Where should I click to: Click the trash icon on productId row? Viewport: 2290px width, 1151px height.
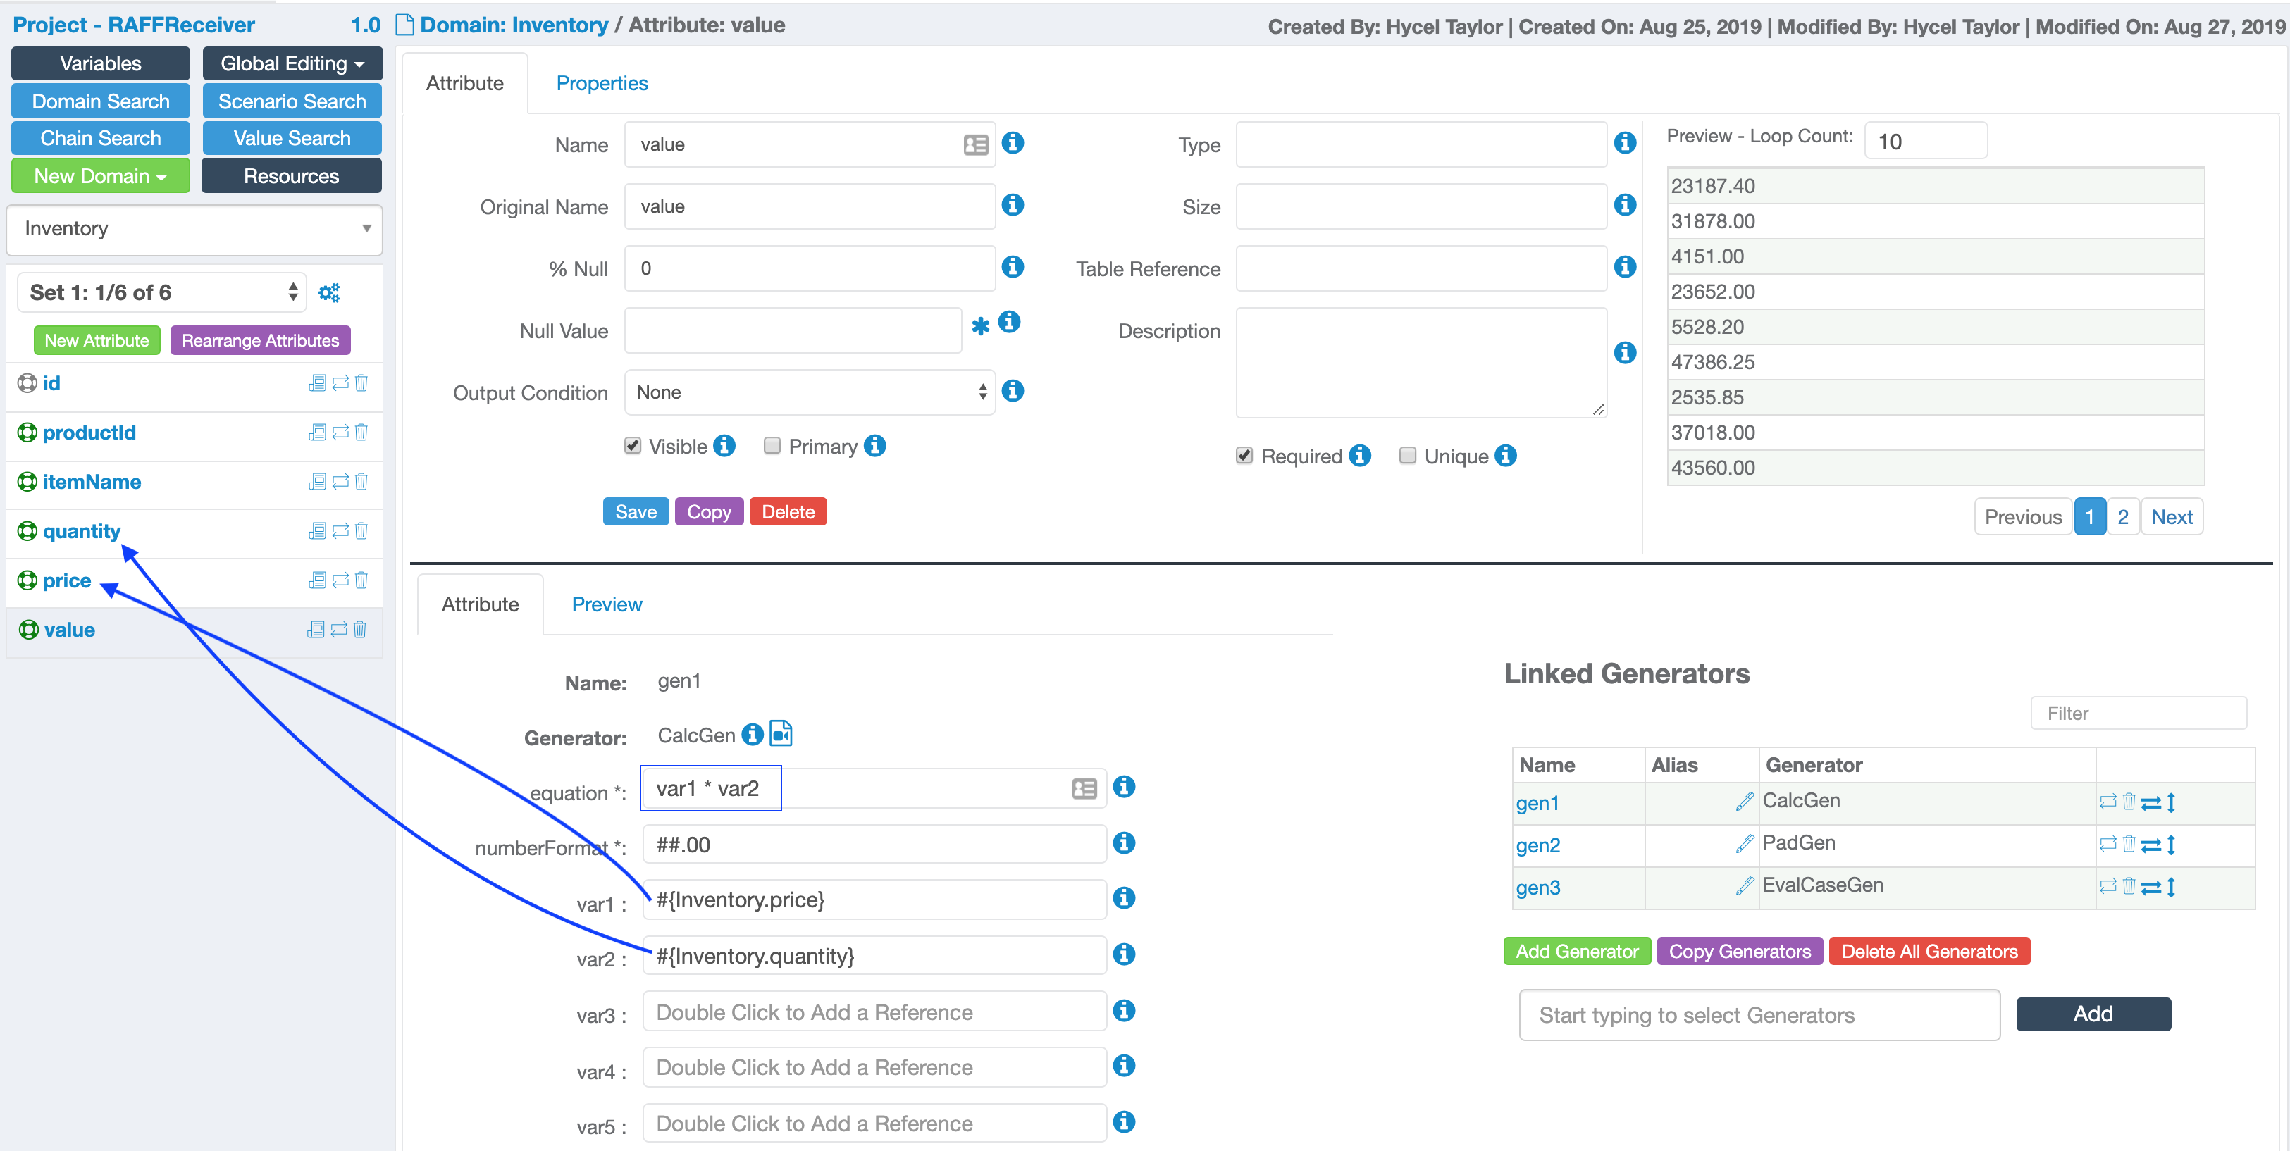[361, 433]
